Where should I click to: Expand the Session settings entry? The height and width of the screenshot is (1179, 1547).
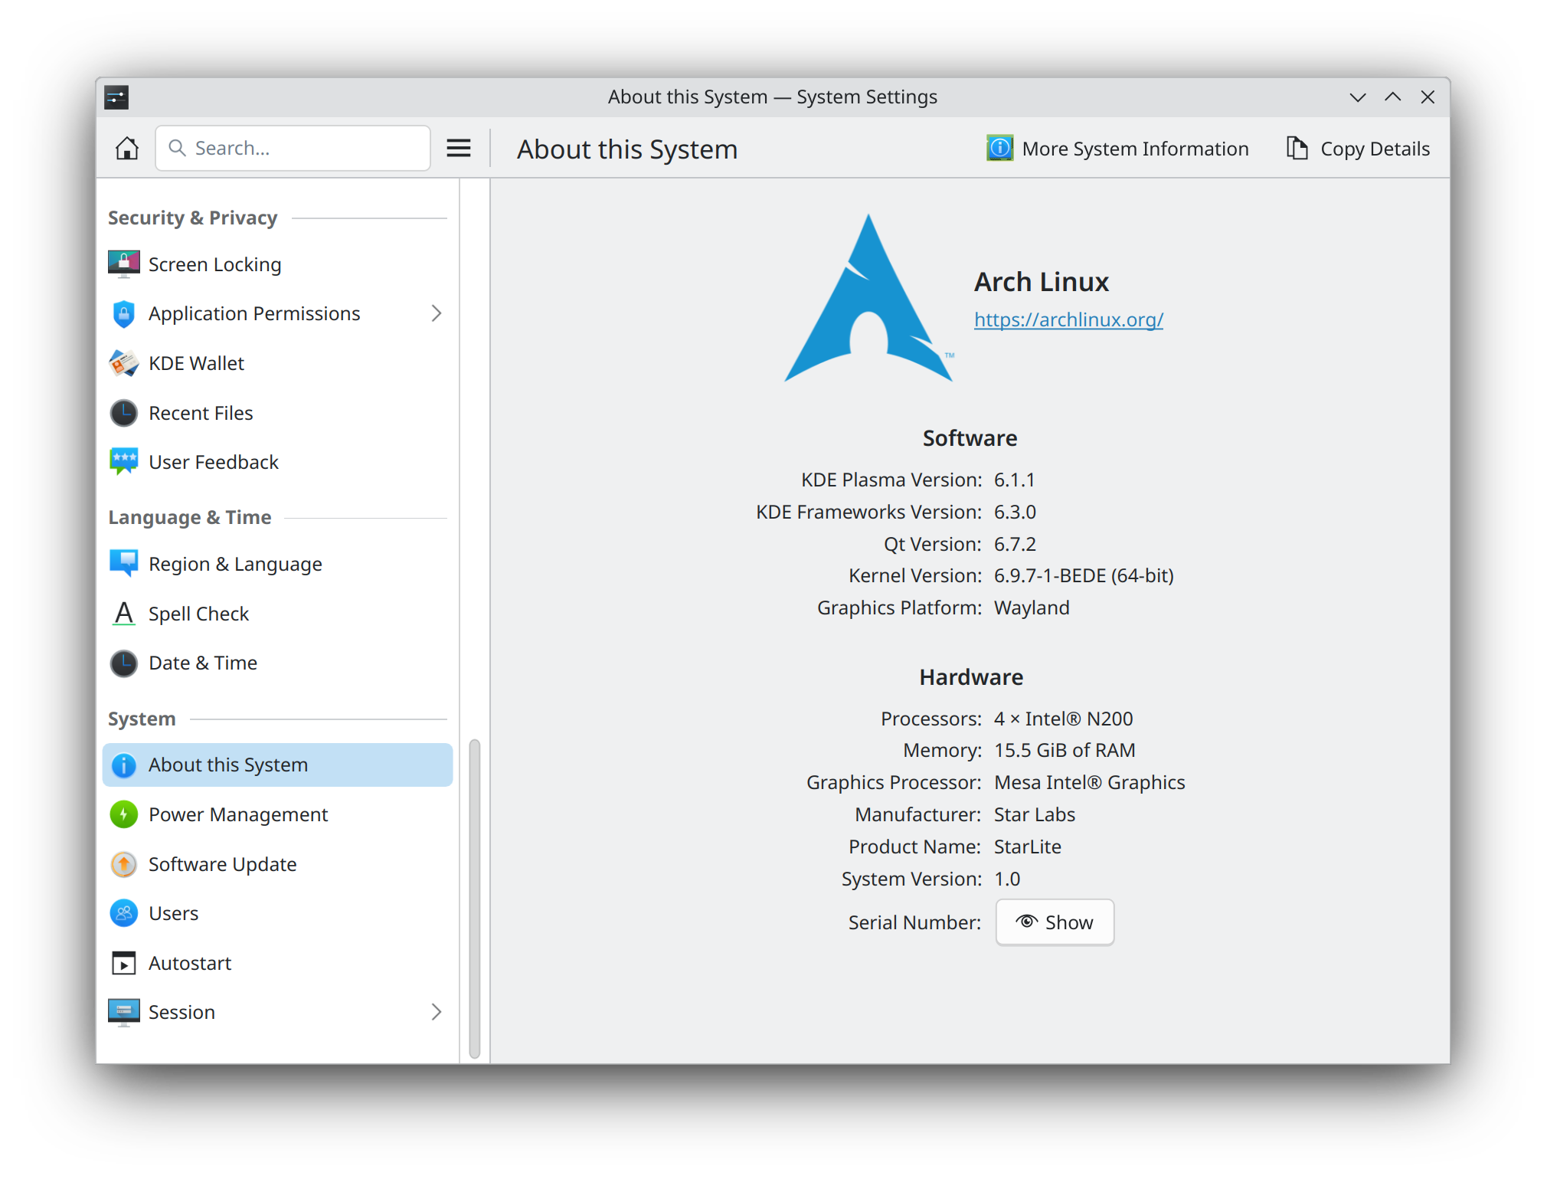point(437,1011)
